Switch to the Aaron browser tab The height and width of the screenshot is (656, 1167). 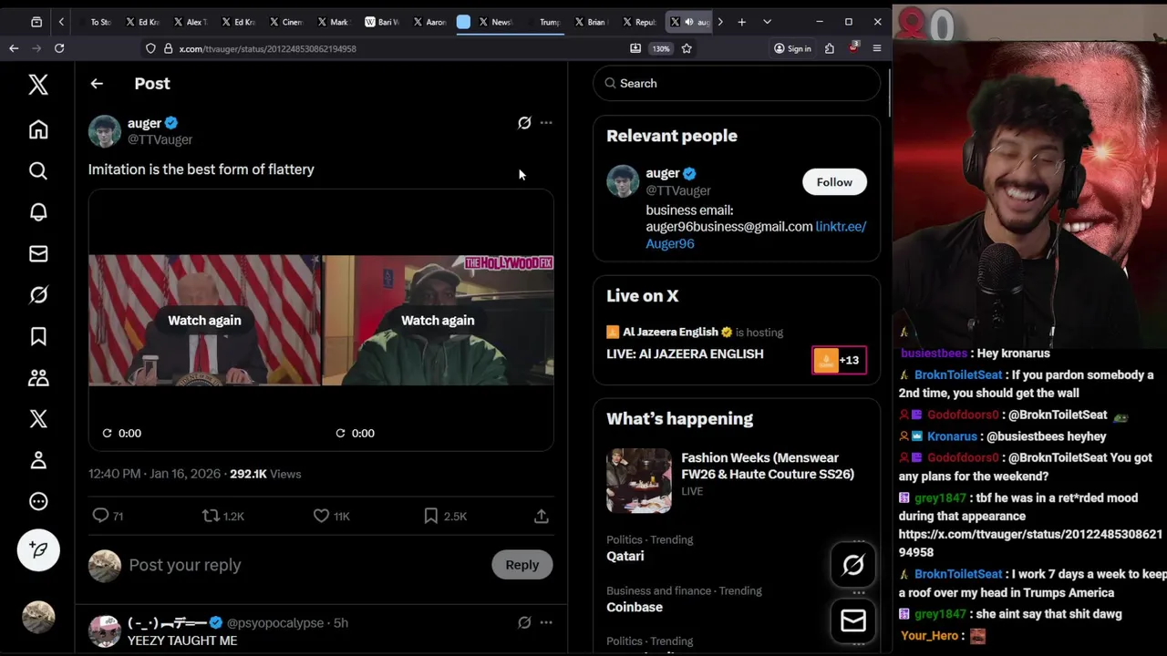[429, 22]
